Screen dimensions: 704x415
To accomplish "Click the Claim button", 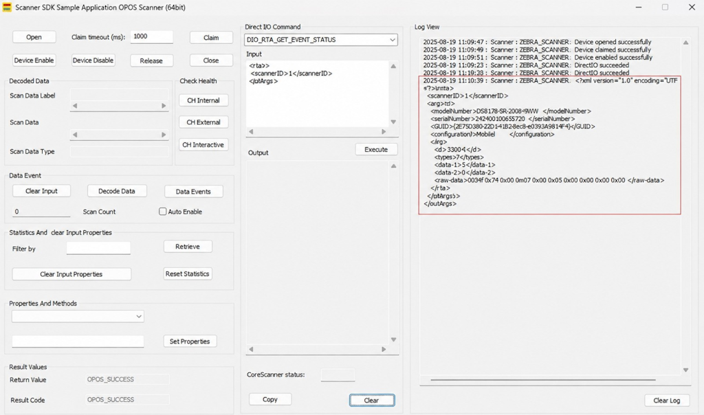I will point(211,38).
